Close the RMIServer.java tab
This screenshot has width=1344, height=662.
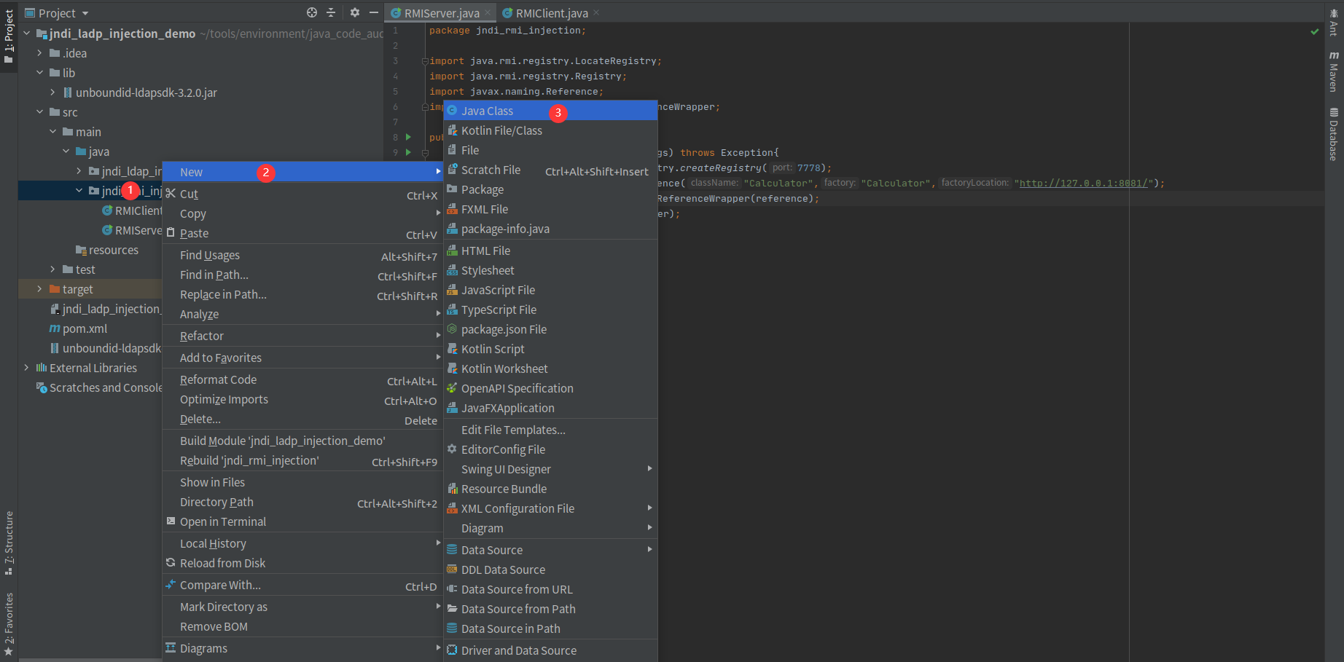[x=488, y=12]
